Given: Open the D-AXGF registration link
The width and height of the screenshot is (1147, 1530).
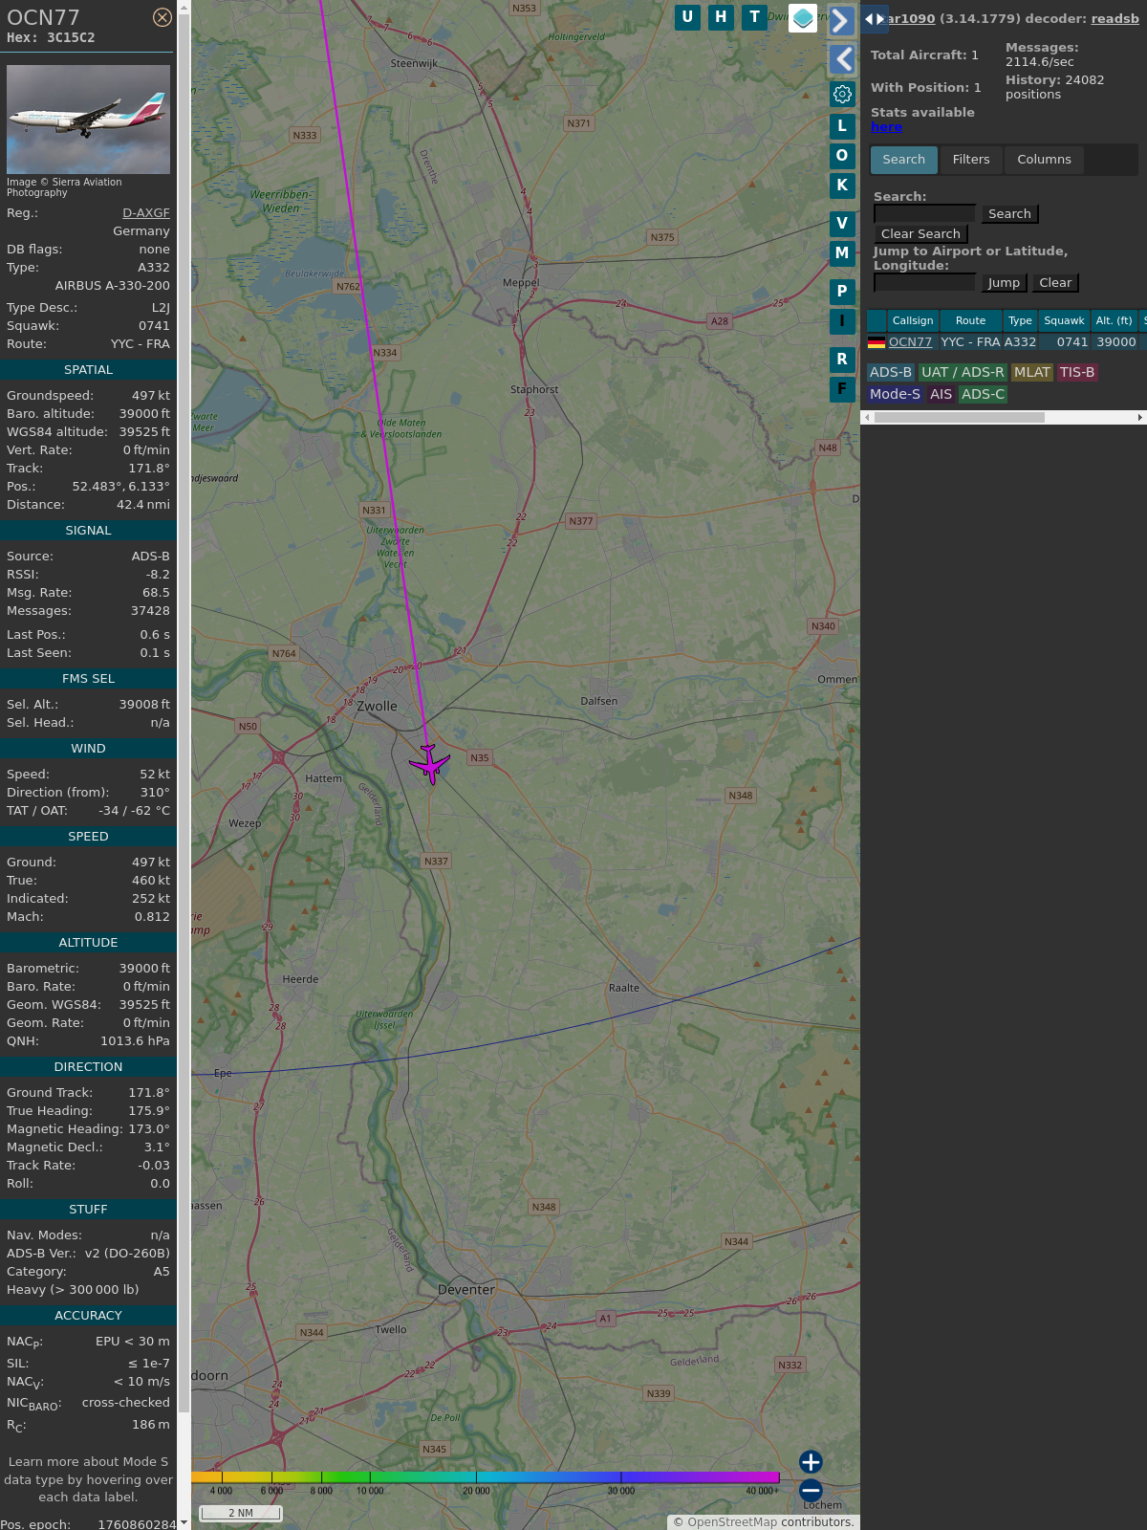Looking at the screenshot, I should (x=145, y=213).
